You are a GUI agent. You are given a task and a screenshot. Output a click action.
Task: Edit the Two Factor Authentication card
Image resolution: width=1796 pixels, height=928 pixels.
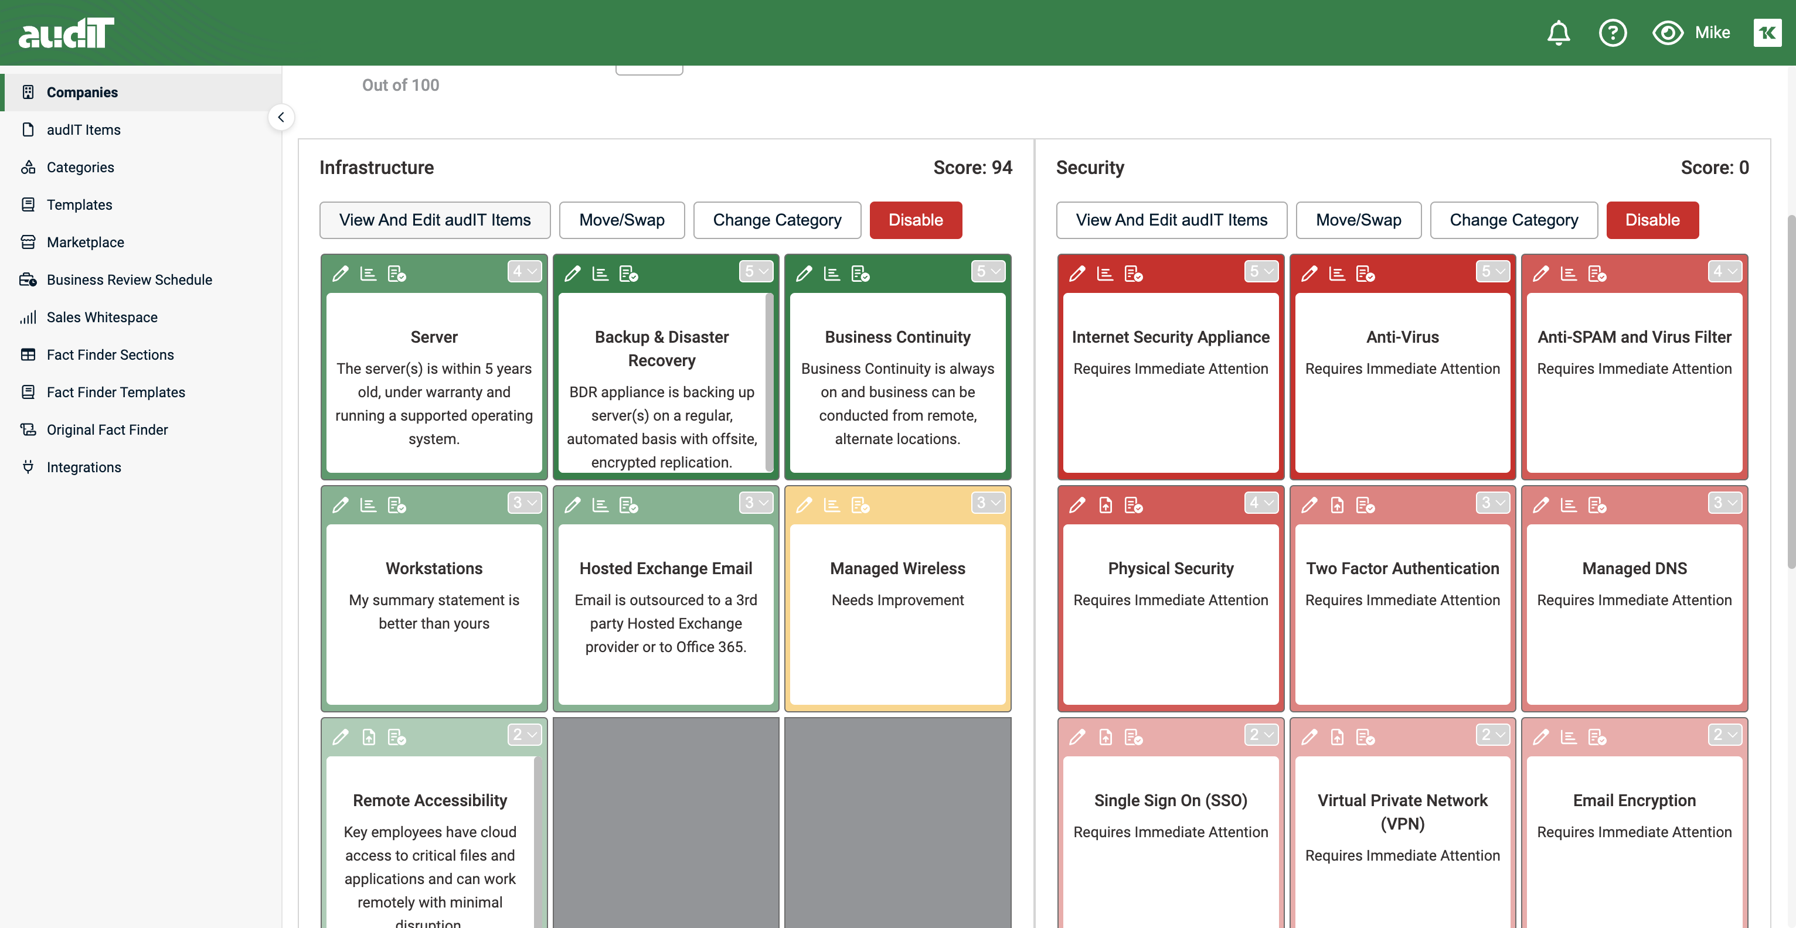click(1309, 504)
